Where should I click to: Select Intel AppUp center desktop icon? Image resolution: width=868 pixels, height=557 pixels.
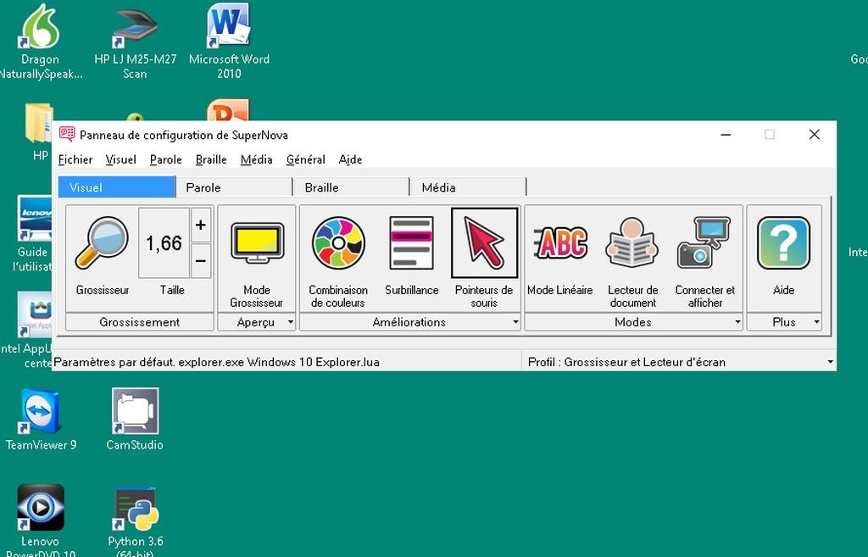28,331
